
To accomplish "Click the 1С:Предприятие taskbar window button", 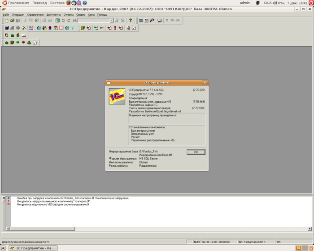I will pyautogui.click(x=33, y=248).
